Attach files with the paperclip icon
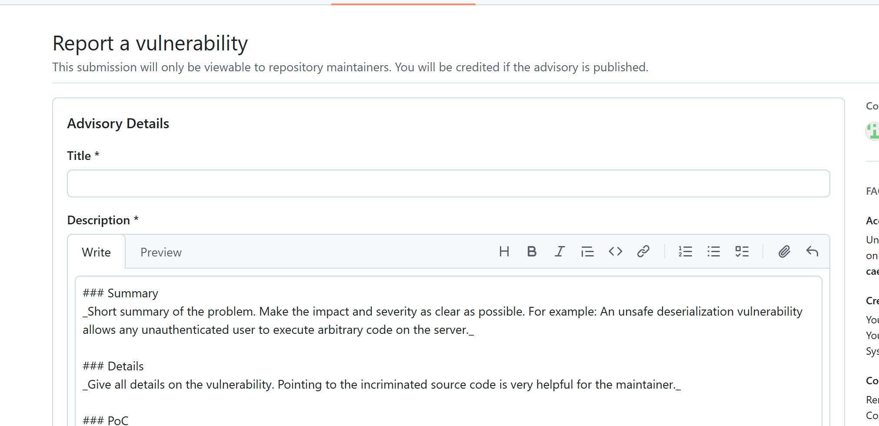Screen dimensions: 879x426 784,252
